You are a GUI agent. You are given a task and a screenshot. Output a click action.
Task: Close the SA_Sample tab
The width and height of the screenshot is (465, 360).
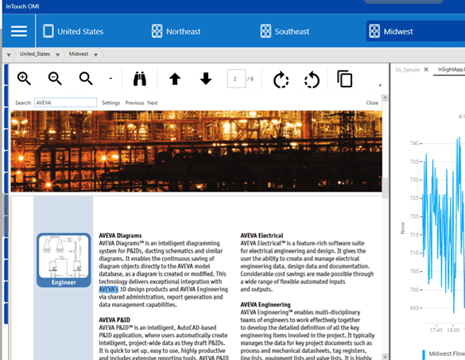[x=426, y=69]
